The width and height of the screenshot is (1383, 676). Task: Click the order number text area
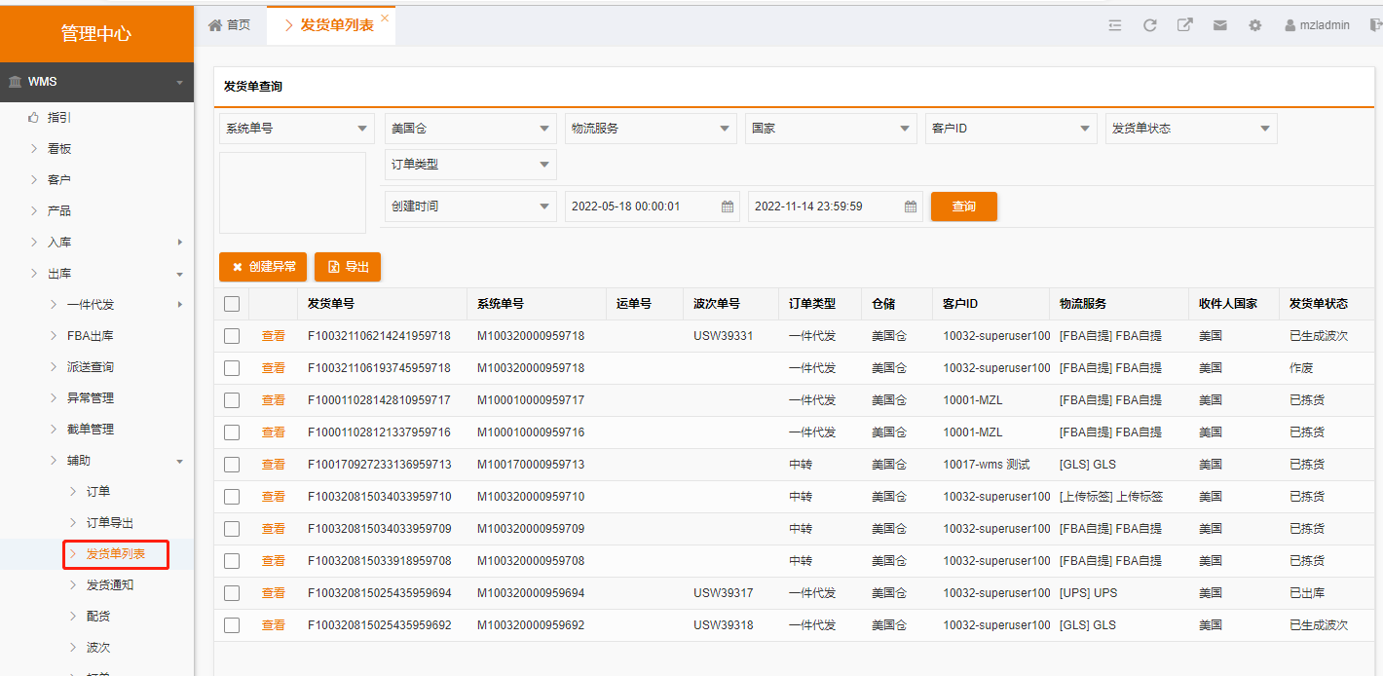[x=292, y=193]
